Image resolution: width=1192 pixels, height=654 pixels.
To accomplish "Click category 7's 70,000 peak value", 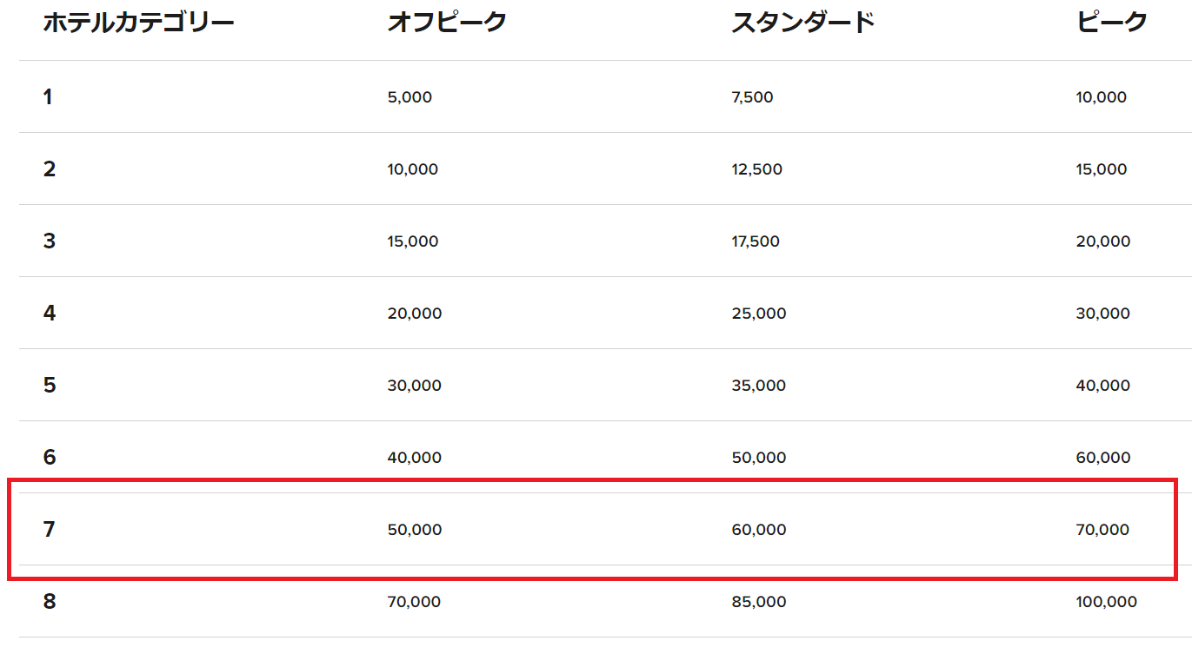I will [1102, 530].
